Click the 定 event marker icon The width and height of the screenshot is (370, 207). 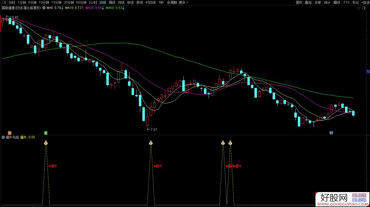[10, 133]
